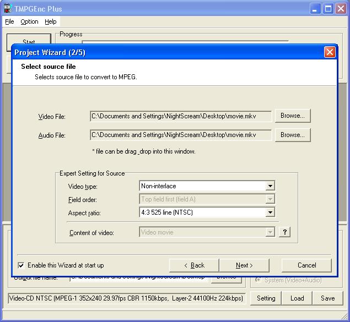This screenshot has width=350, height=322.
Task: Click the Setting button in main window
Action: [x=266, y=298]
